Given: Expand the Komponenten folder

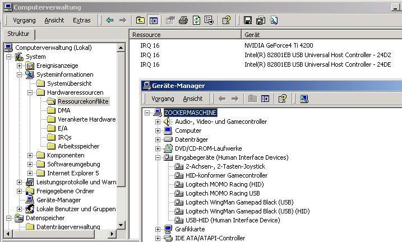Looking at the screenshot, I should tap(30, 155).
